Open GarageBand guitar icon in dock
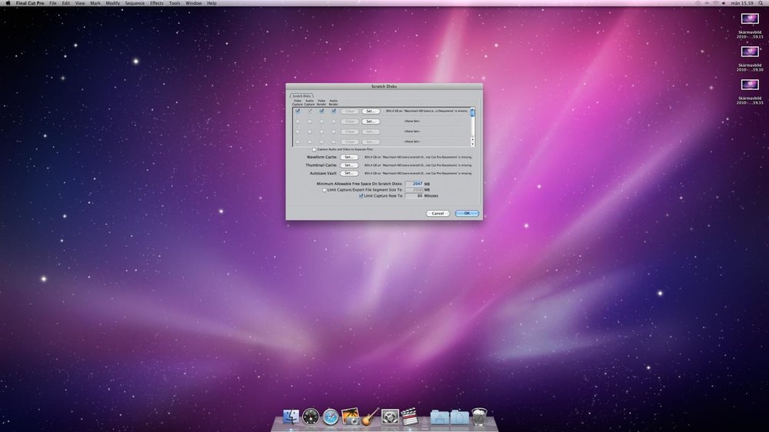Screen dimensions: 769x432 [371, 417]
